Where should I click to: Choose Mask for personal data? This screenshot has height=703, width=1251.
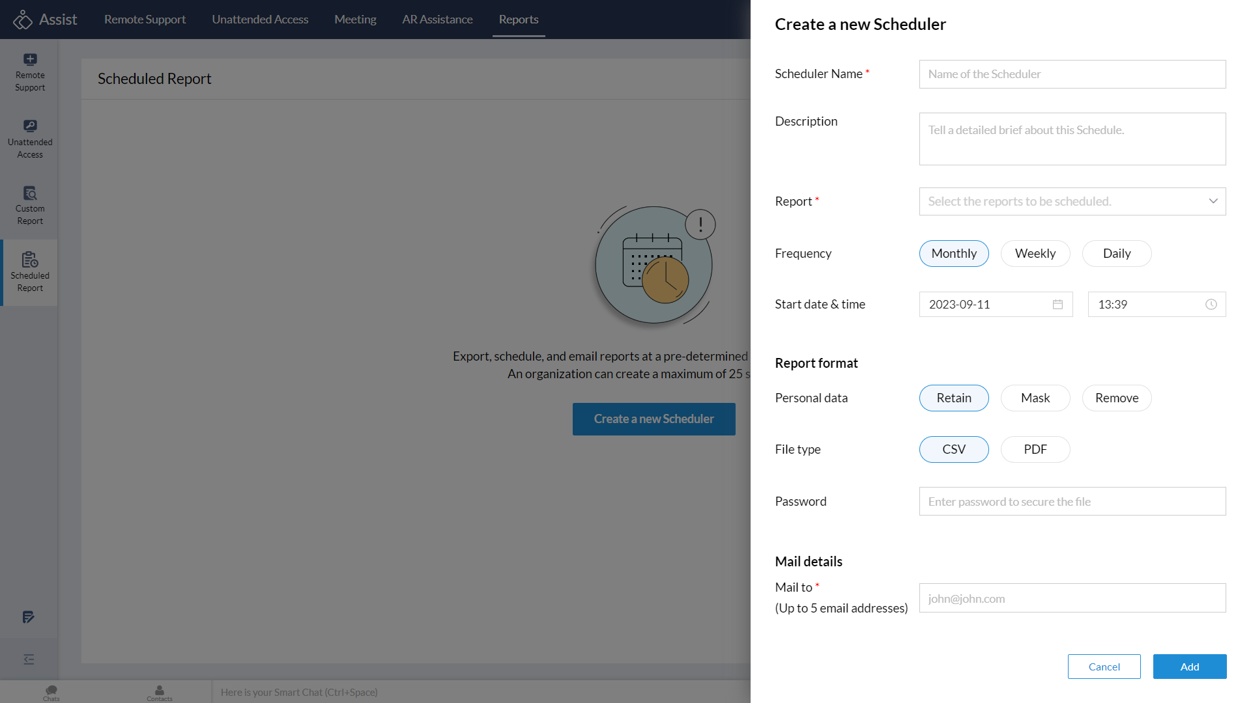coord(1035,398)
